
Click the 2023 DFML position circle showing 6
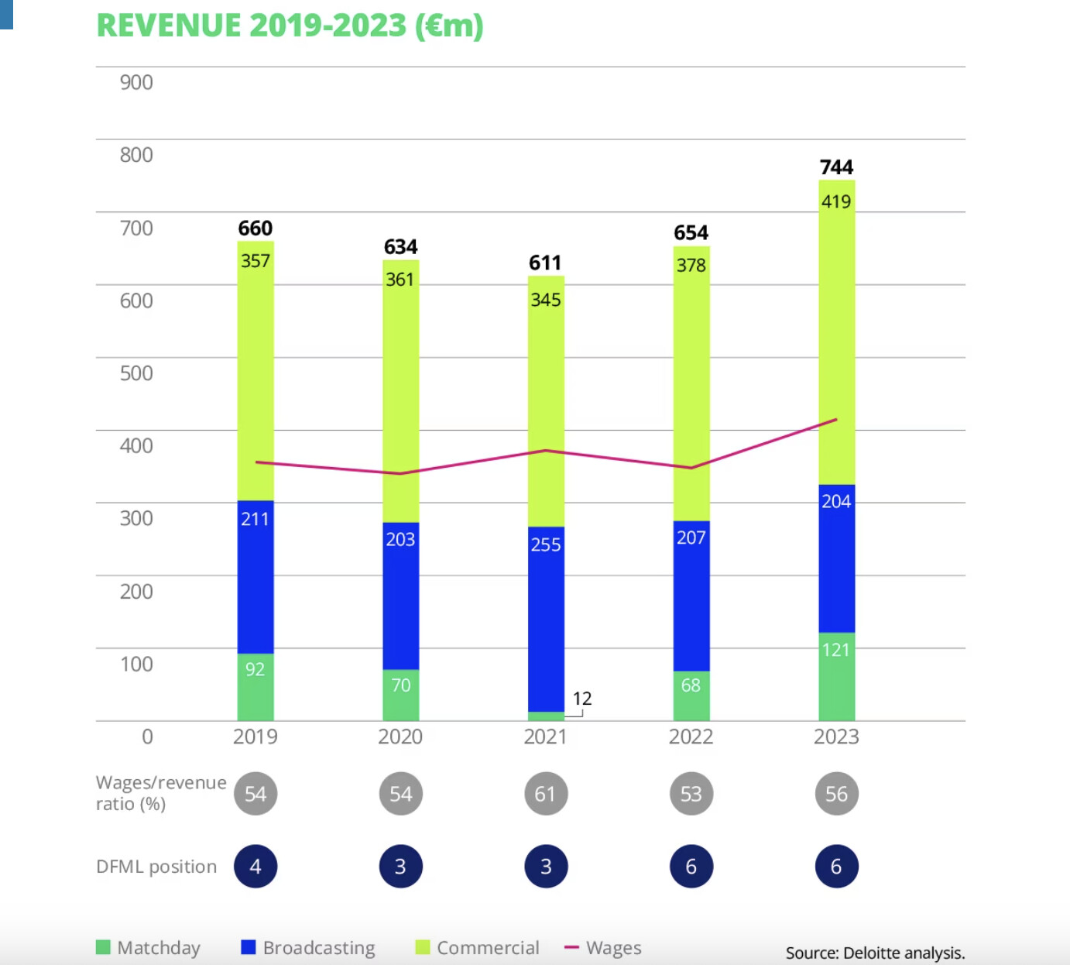point(836,867)
